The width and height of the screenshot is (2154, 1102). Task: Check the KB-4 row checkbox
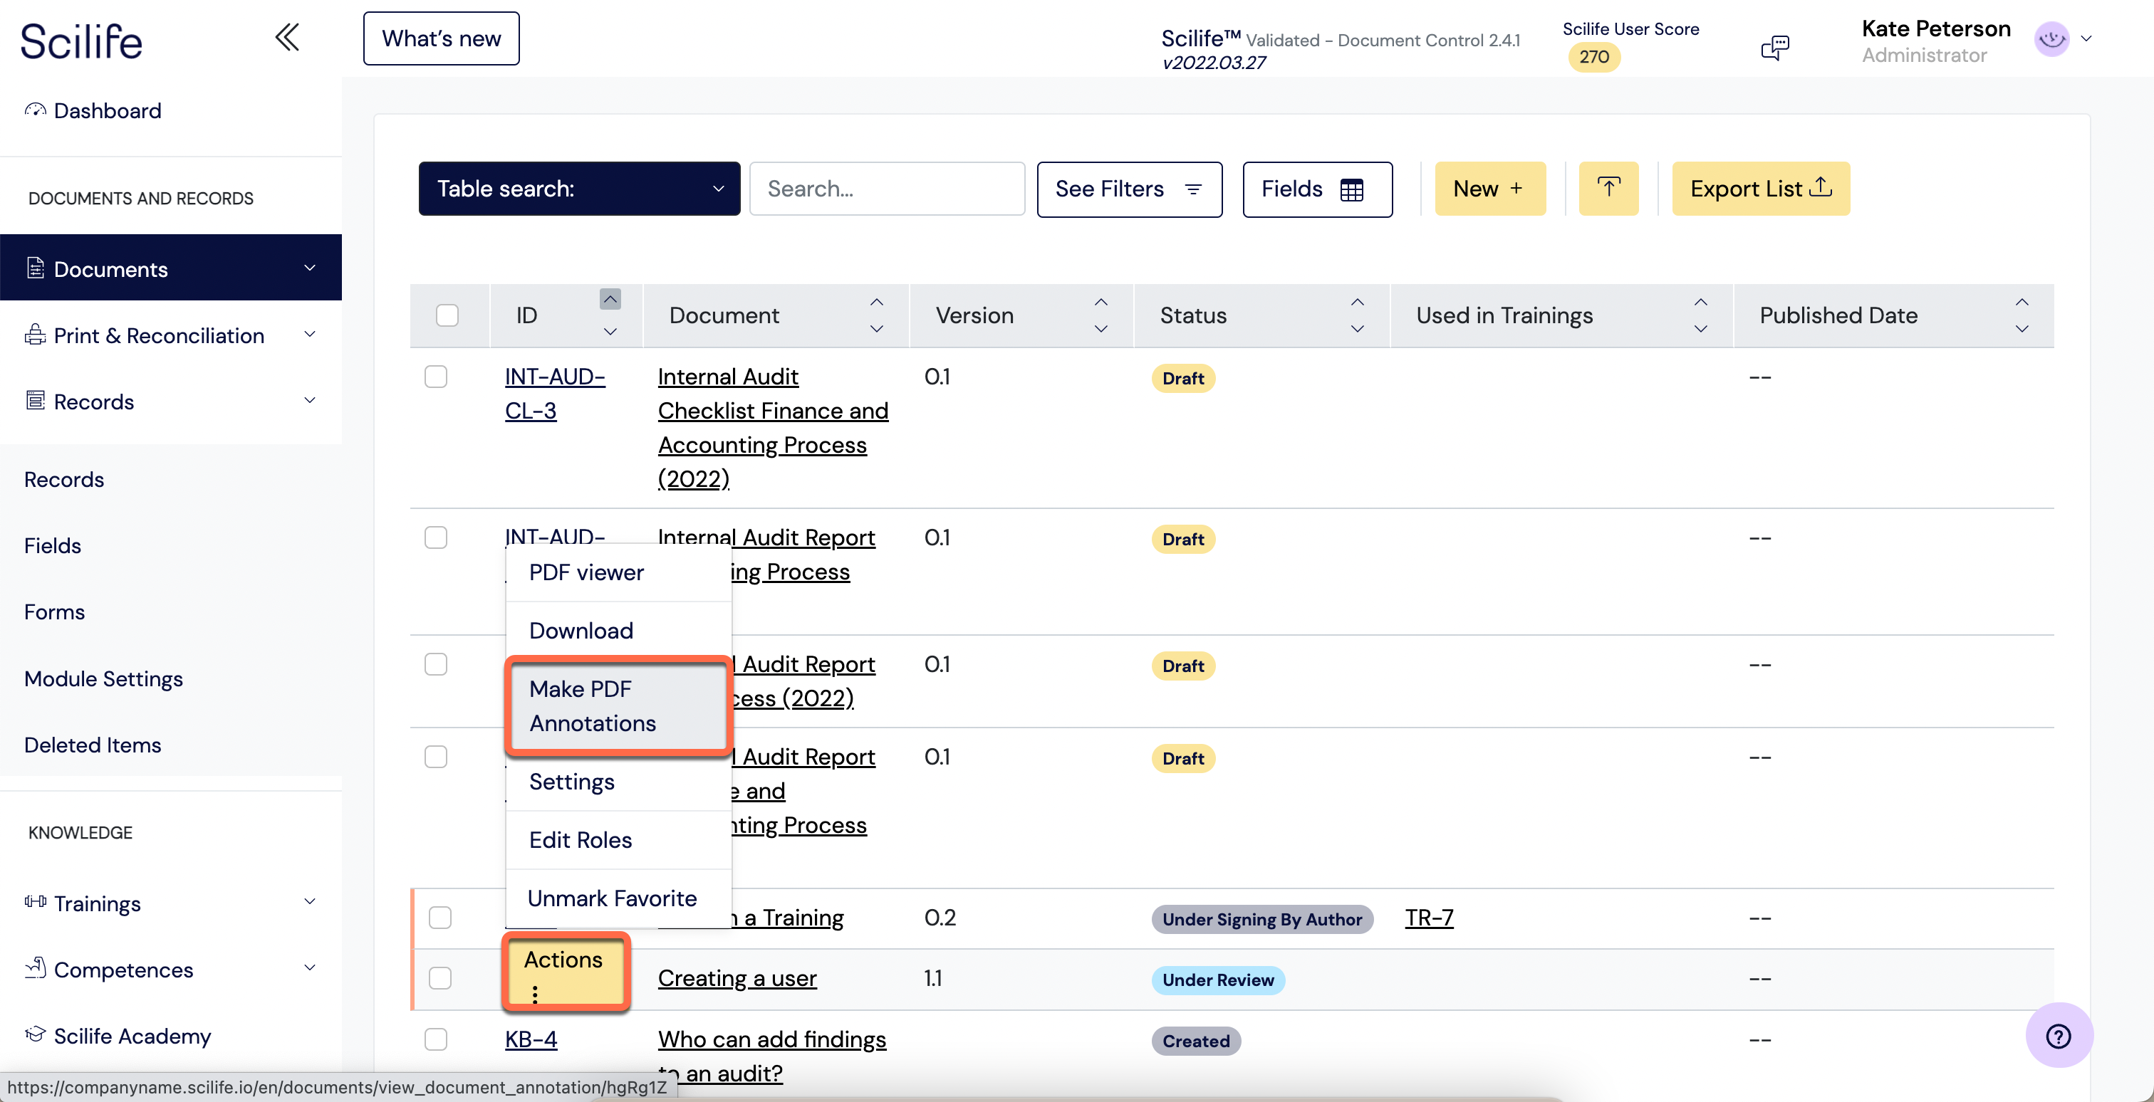pyautogui.click(x=436, y=1039)
